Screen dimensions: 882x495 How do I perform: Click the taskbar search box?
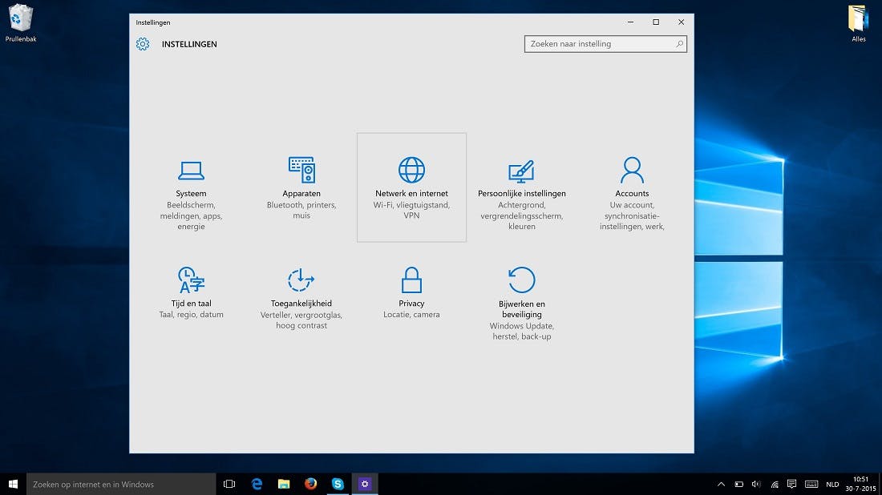coord(121,484)
